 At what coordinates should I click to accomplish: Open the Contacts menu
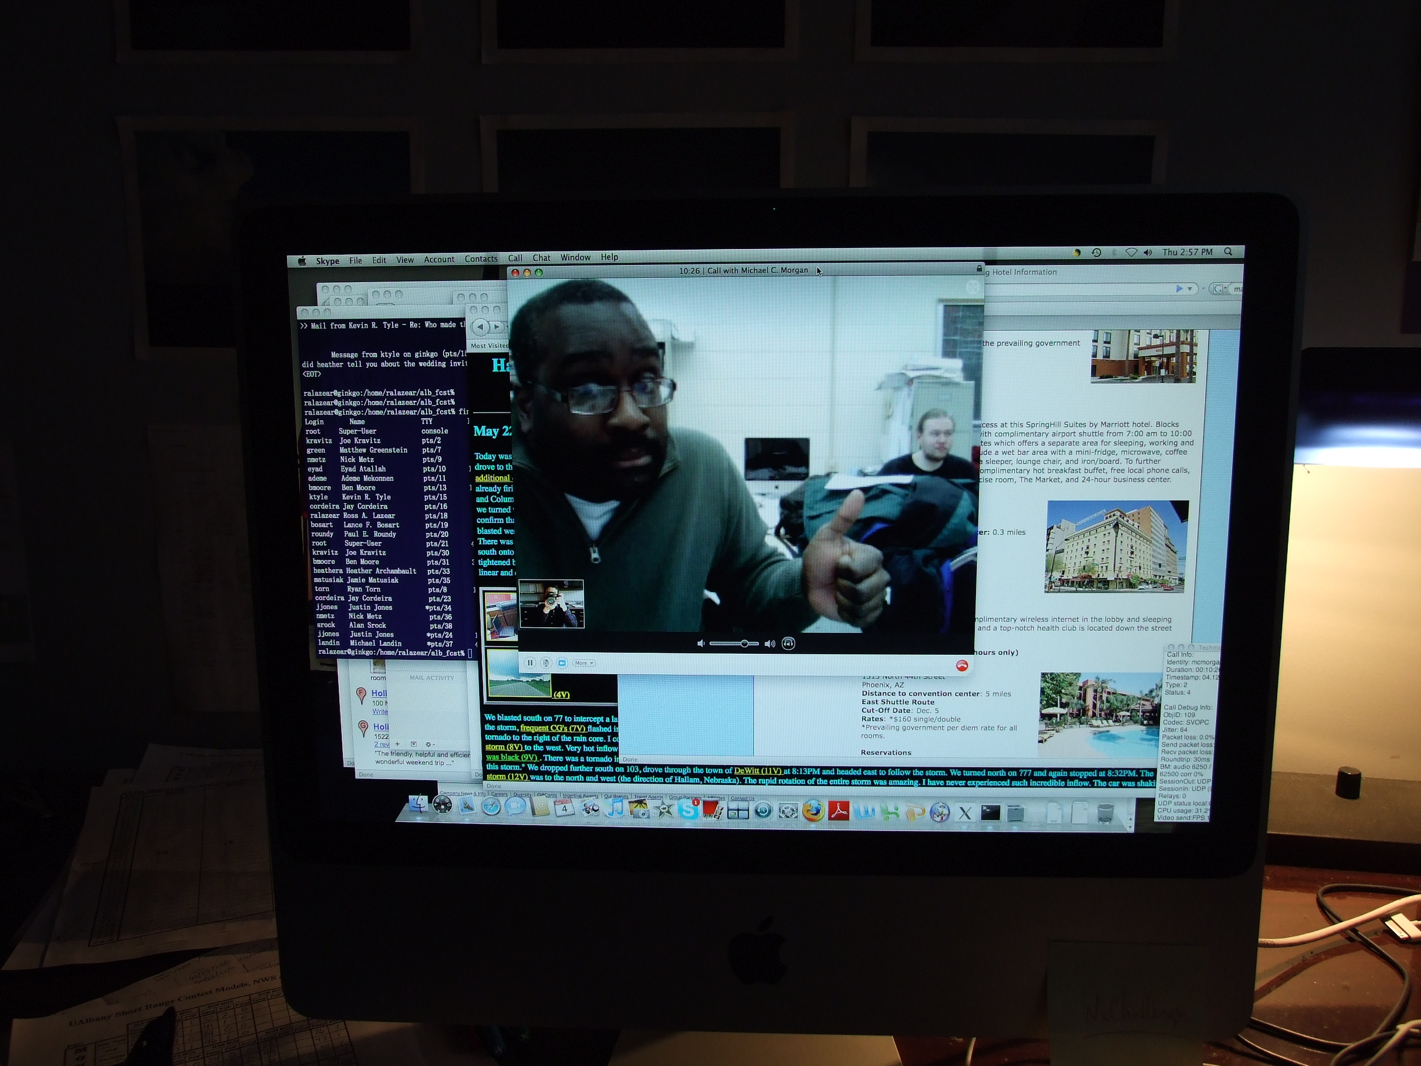click(480, 259)
